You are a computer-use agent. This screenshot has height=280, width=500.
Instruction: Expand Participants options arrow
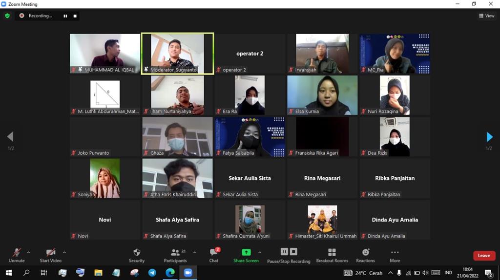194,252
